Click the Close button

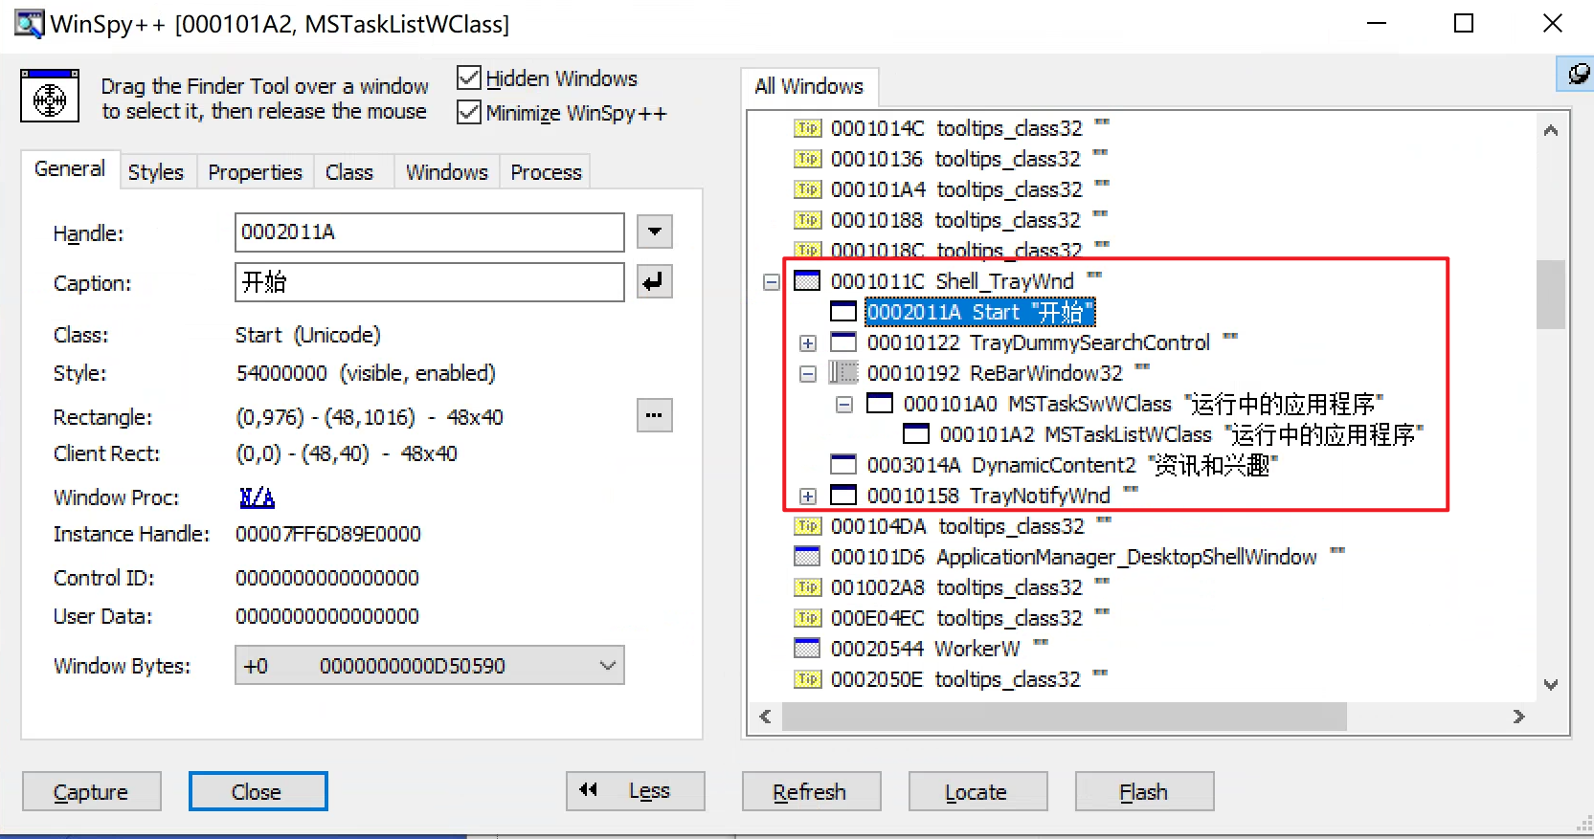click(x=258, y=791)
